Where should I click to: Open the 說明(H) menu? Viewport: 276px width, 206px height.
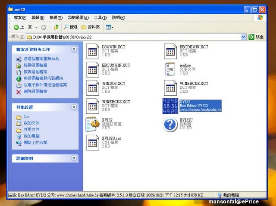tap(119, 18)
